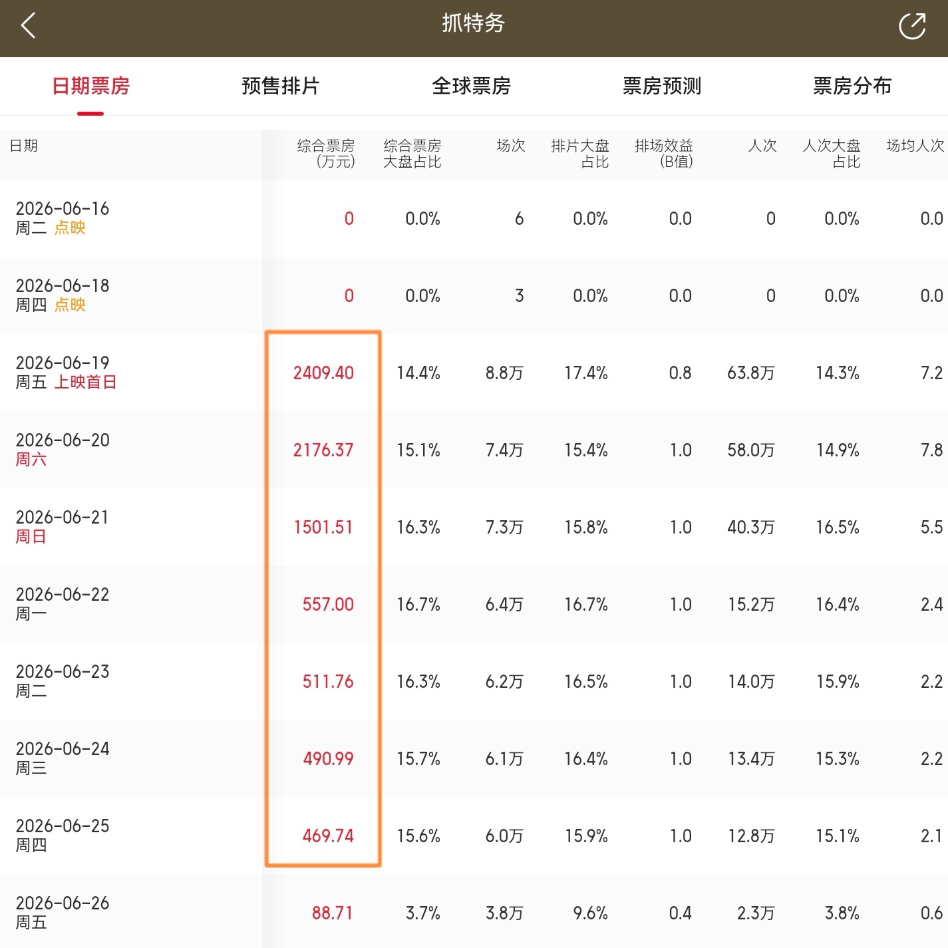Screen dimensions: 948x948
Task: Click the 16.5% admissions share cell
Action: tap(838, 527)
